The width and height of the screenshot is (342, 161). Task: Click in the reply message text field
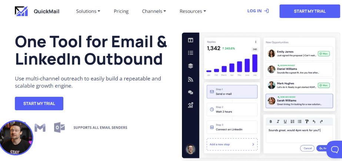(x=299, y=134)
